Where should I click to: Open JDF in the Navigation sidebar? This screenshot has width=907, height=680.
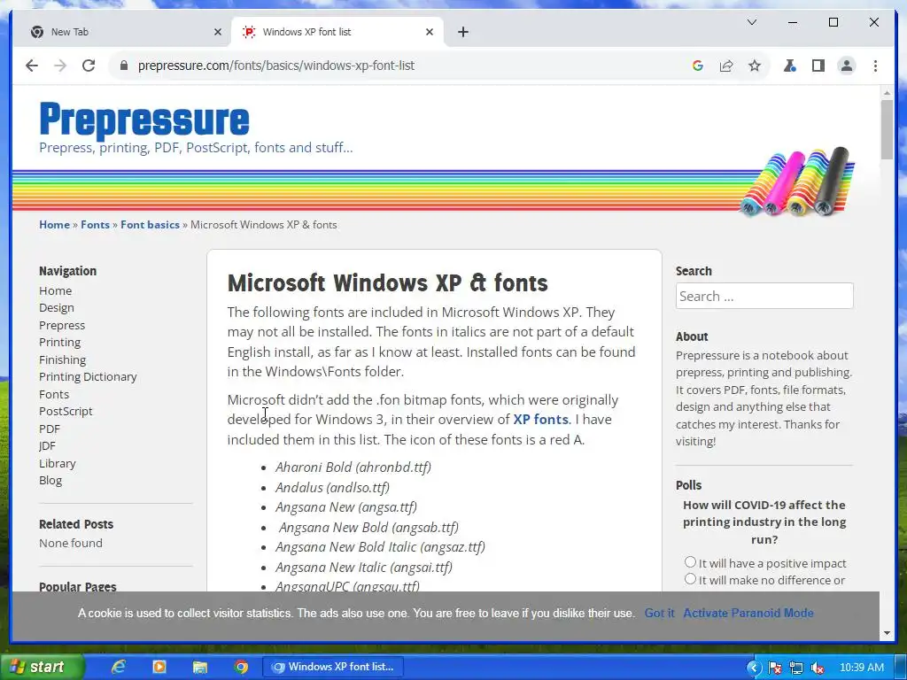click(x=47, y=446)
